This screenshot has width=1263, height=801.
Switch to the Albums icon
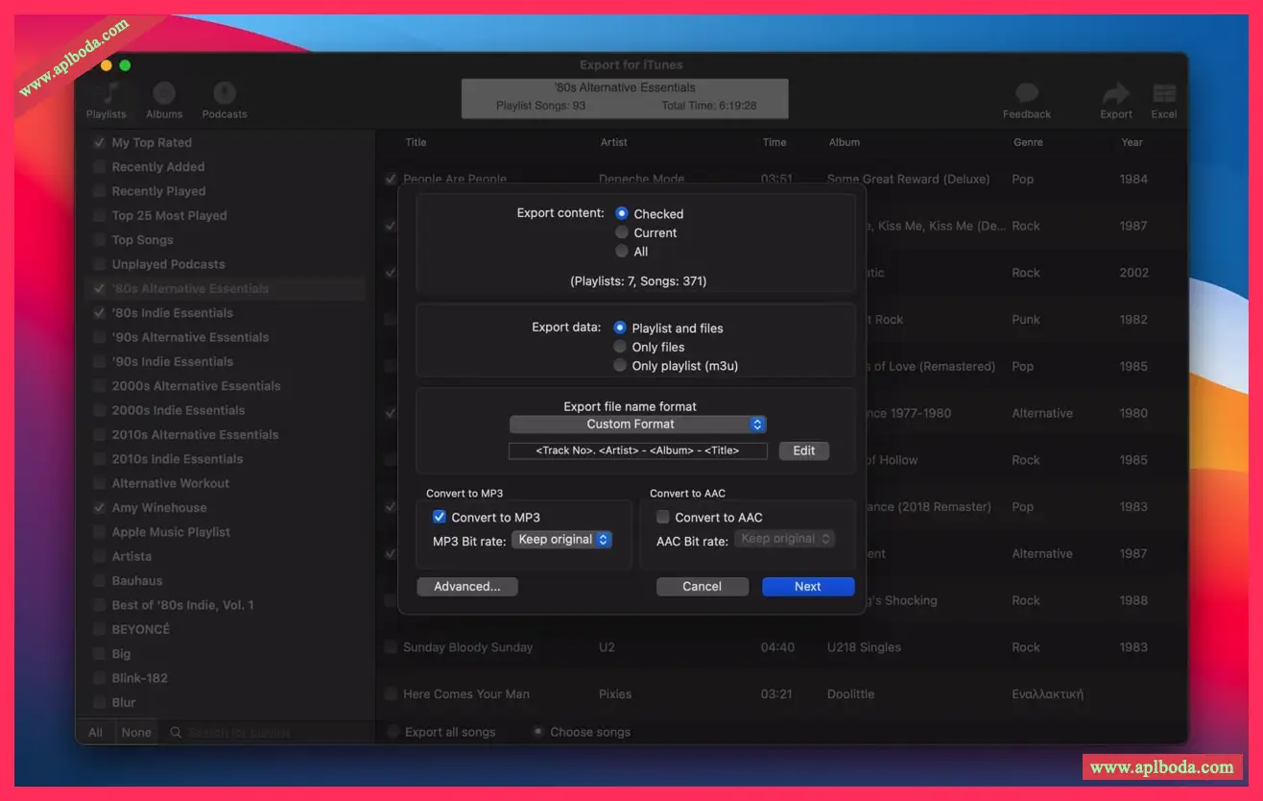pos(164,94)
